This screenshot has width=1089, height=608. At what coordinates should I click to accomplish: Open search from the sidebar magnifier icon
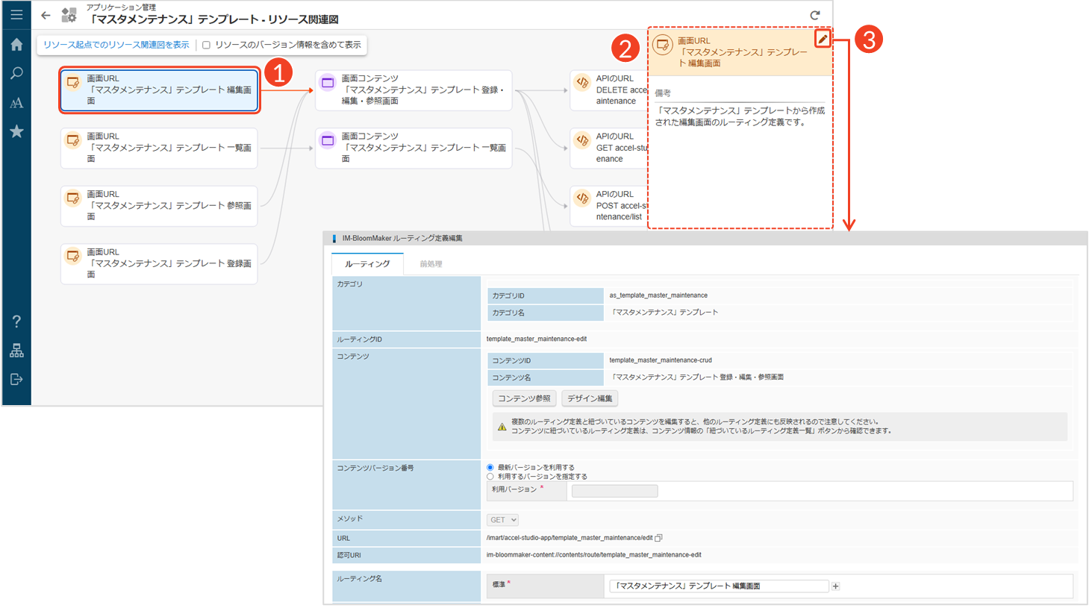tap(16, 73)
